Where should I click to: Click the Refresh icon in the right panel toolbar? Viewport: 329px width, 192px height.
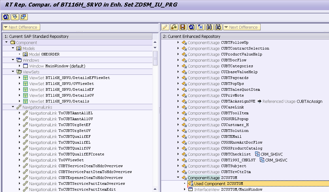[x=191, y=27]
